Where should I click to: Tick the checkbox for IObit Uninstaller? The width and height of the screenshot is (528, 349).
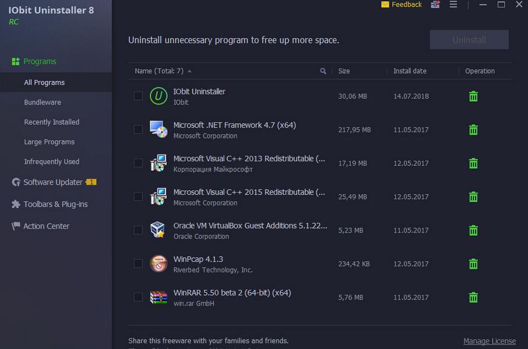click(x=138, y=96)
